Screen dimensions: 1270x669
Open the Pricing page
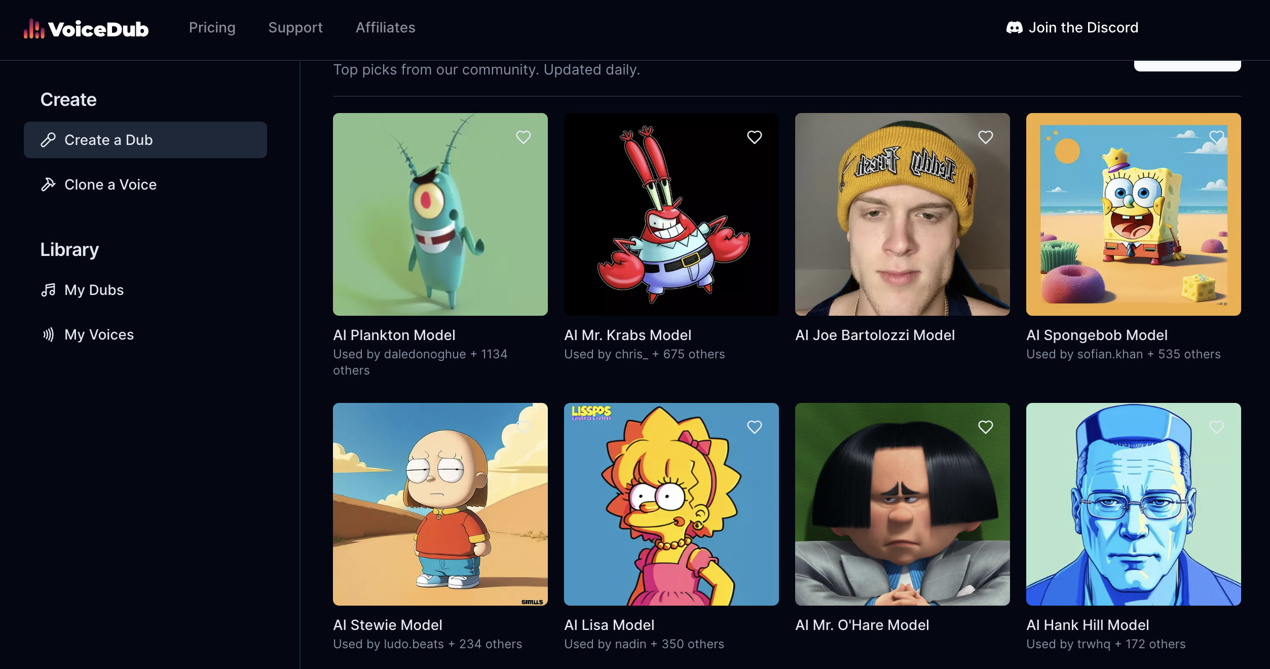(212, 27)
